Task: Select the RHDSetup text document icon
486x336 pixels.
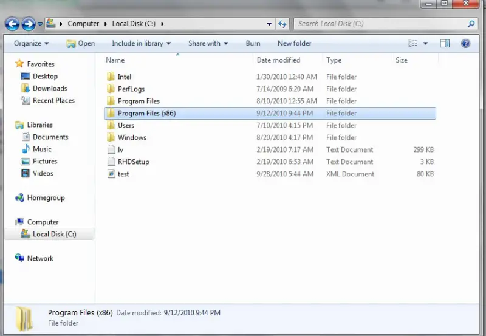Action: tap(111, 162)
